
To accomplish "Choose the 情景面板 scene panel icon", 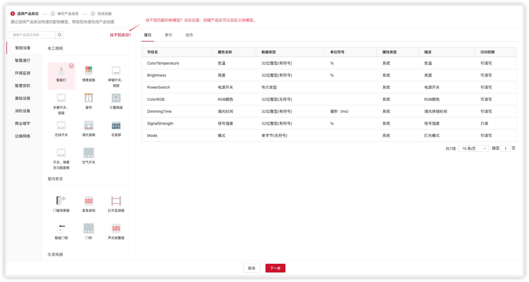I will click(89, 71).
